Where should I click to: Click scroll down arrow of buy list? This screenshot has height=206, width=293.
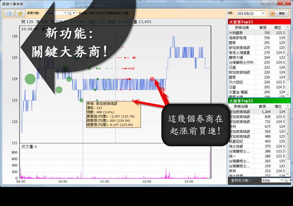[288, 95]
